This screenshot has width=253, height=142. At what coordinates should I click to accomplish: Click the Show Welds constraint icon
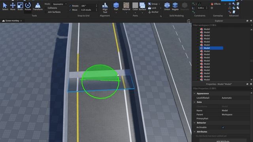(199, 4)
